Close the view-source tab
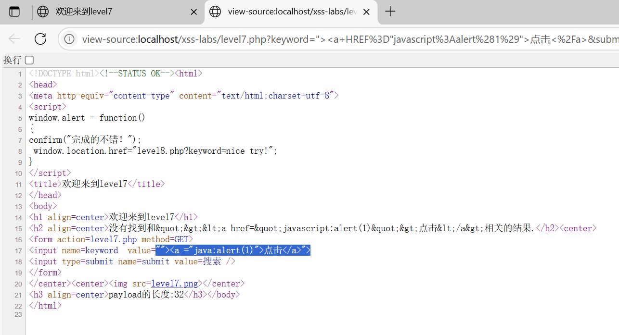 point(366,12)
